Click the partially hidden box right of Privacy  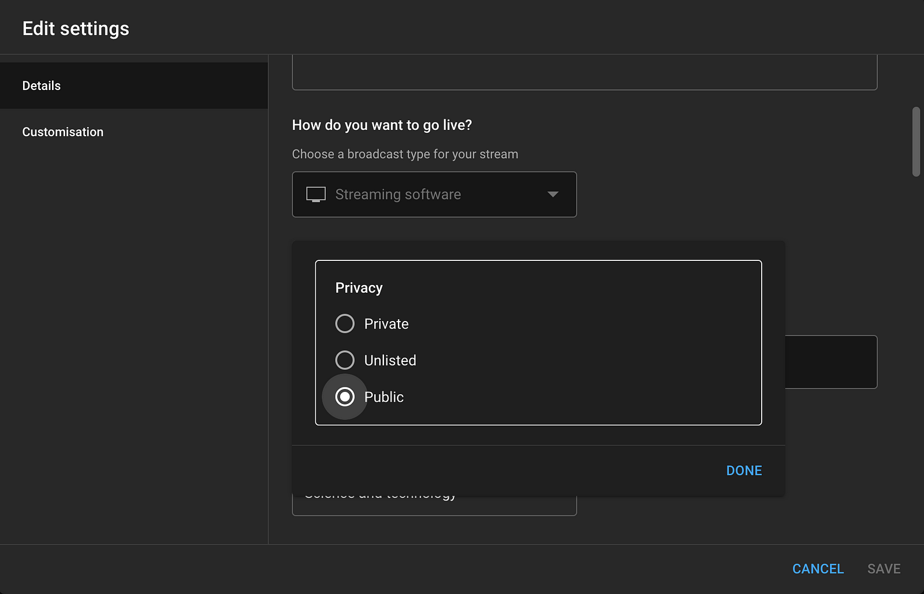(831, 362)
